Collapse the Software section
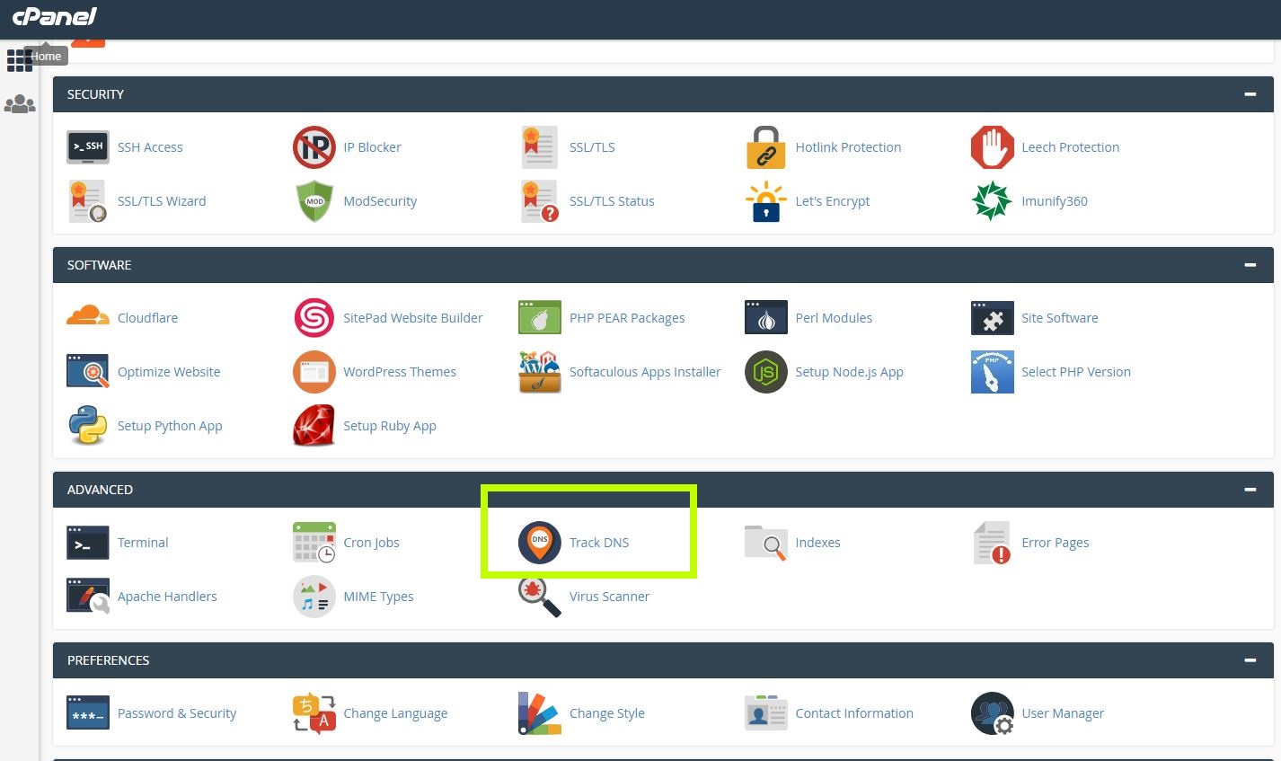 [1250, 265]
